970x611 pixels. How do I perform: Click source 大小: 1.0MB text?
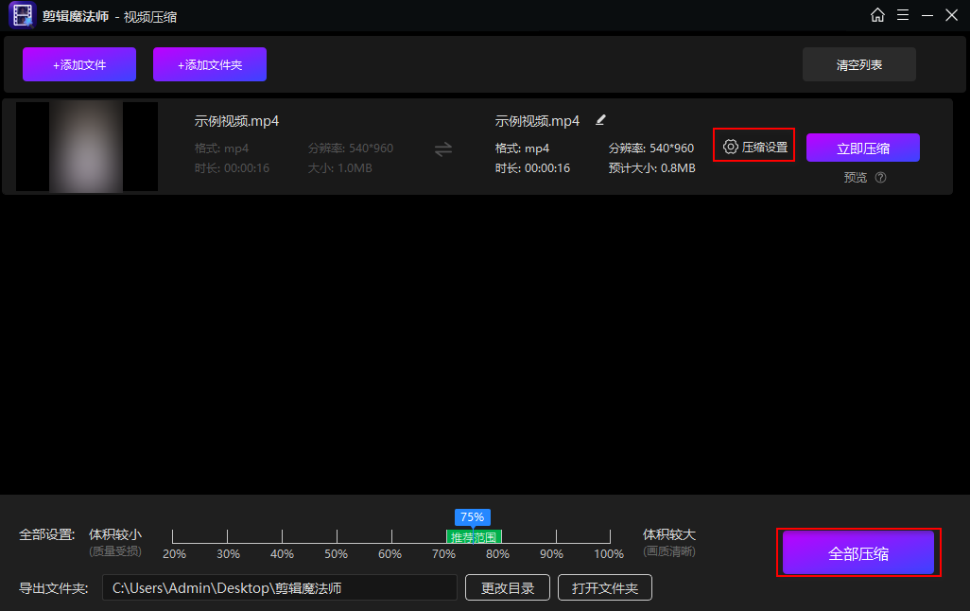tap(339, 167)
